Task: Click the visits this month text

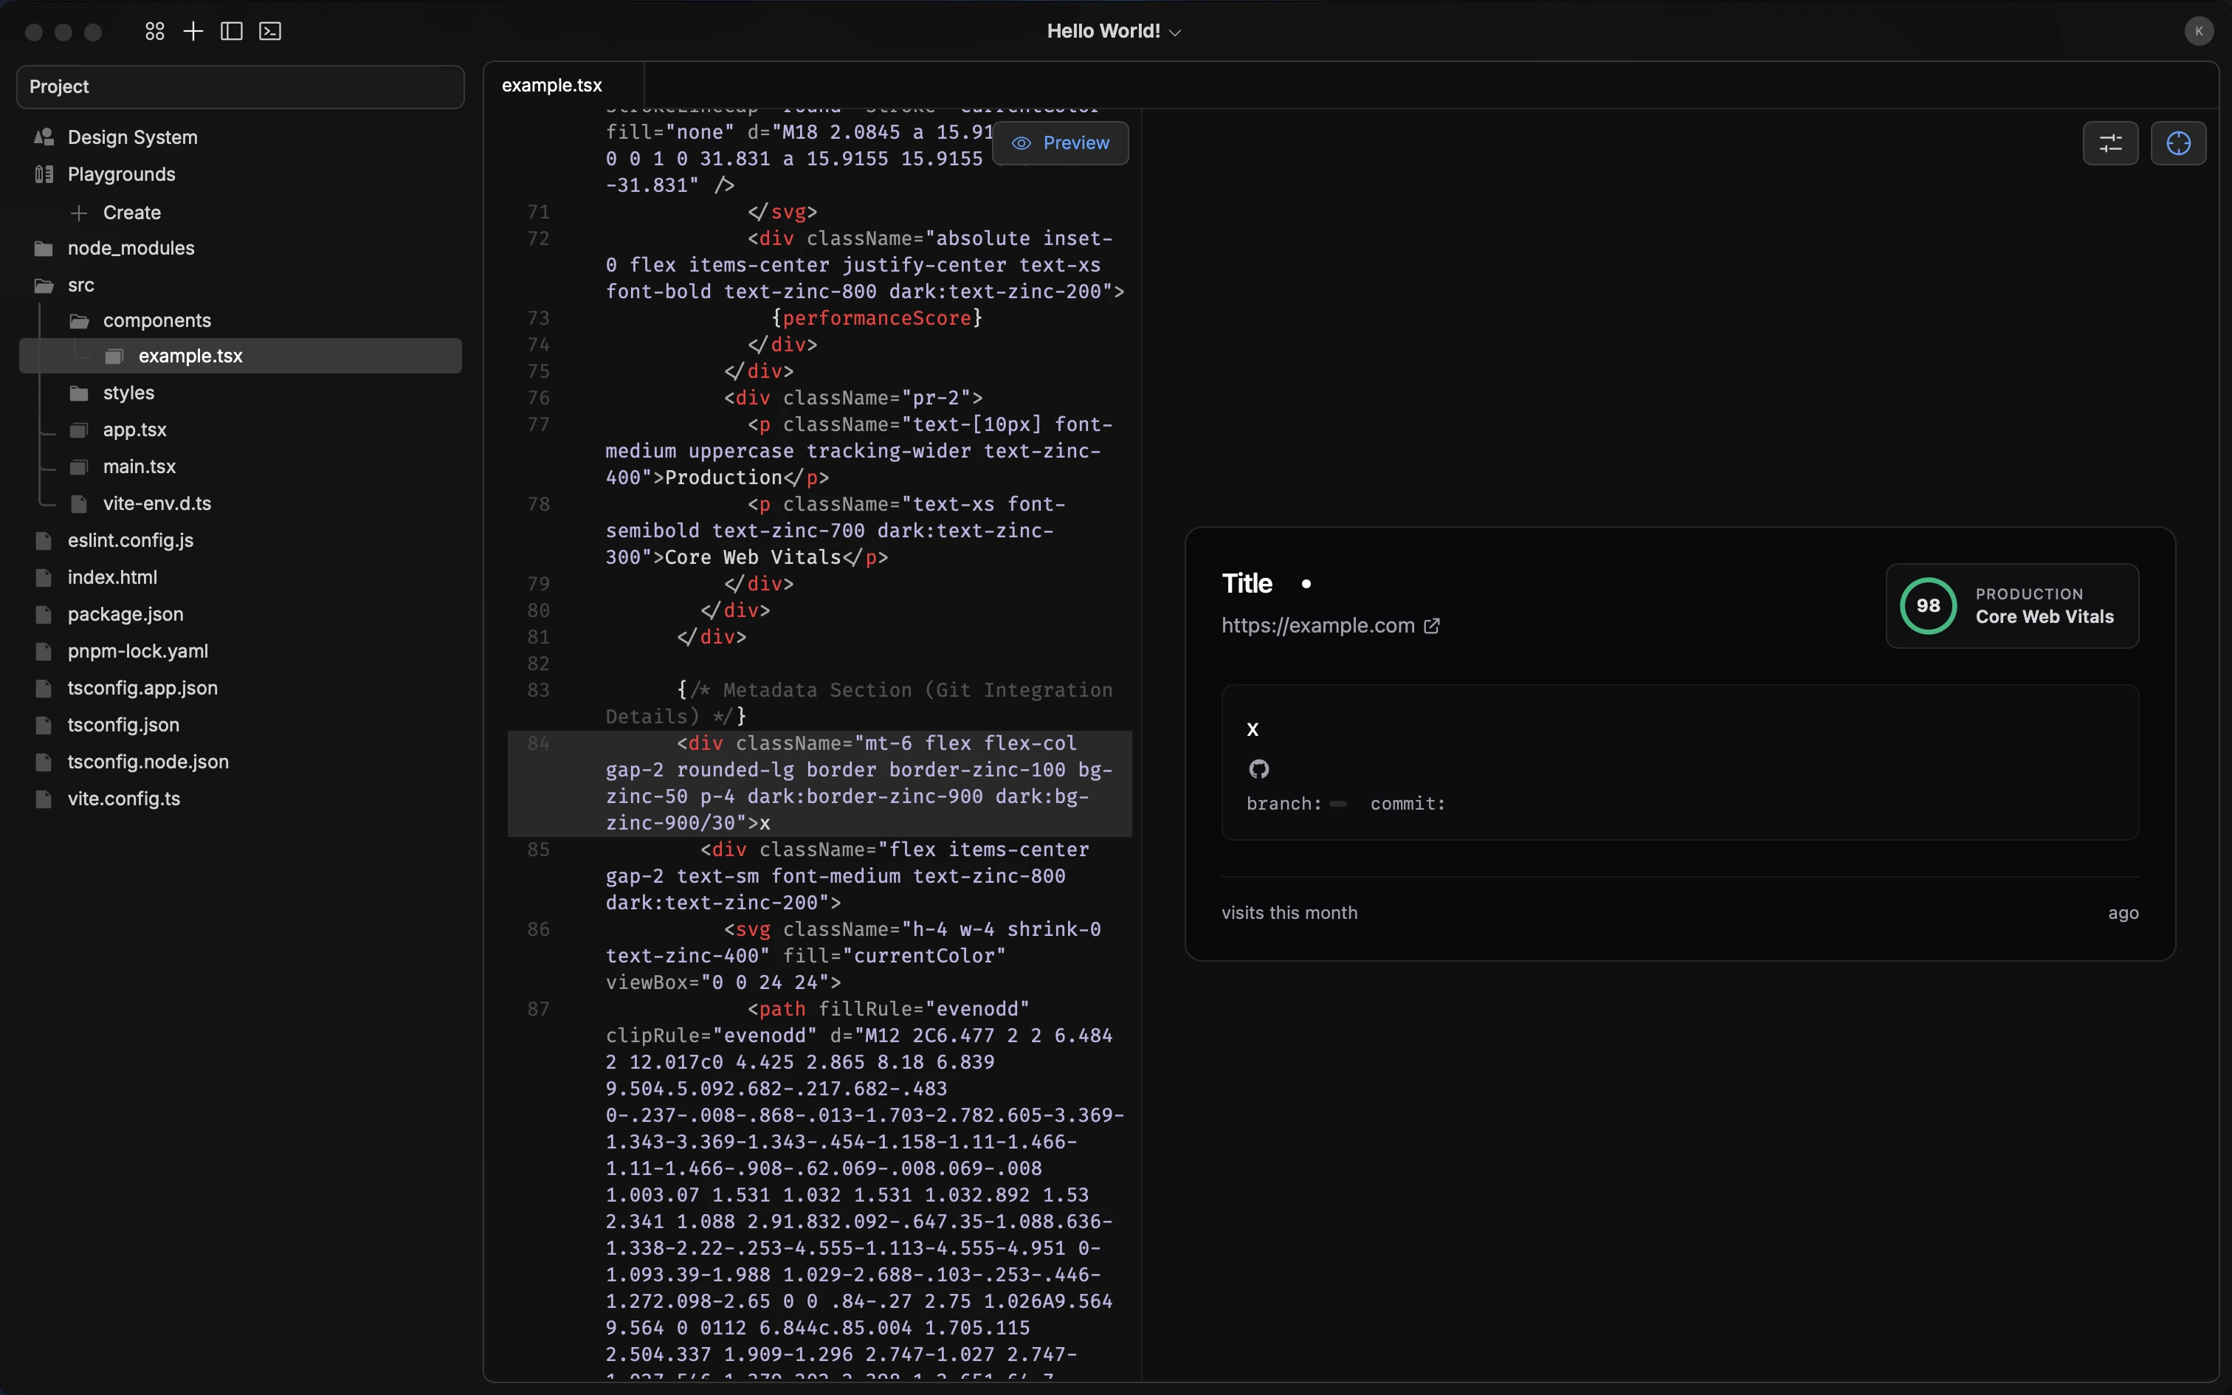Action: point(1289,914)
